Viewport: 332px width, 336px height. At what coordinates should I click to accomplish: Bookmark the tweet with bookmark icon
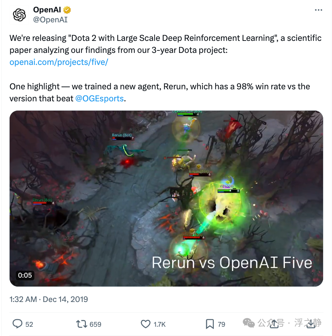coord(210,324)
